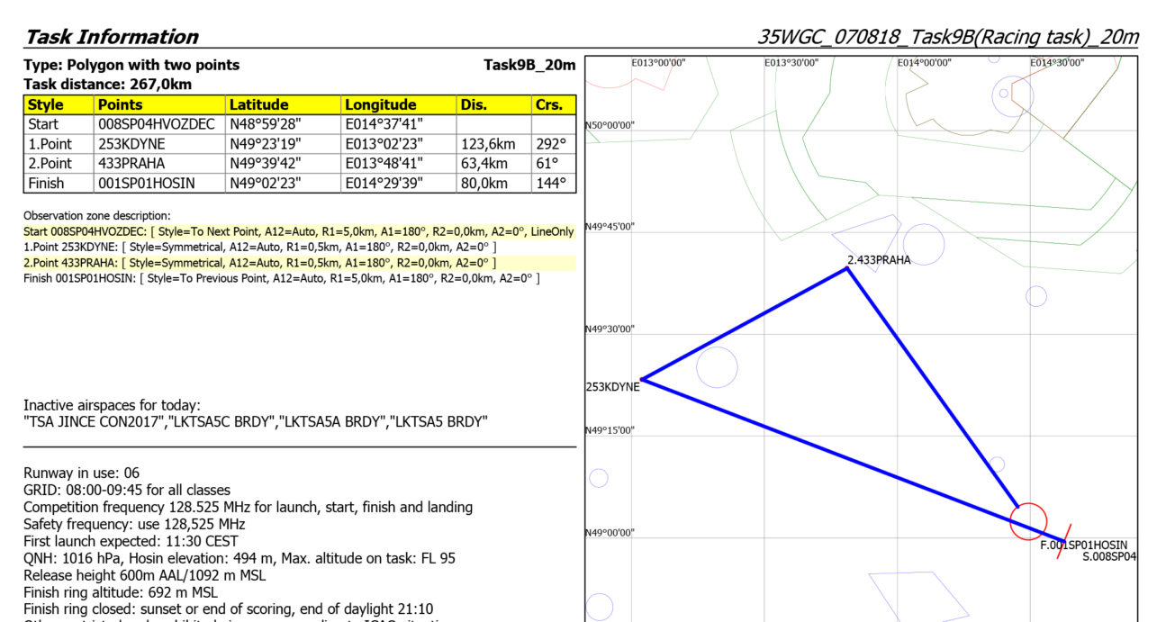Screen dimensions: 1166x622
Task: Click the large blue circle airspace near 253KDYNE
Action: click(x=717, y=367)
